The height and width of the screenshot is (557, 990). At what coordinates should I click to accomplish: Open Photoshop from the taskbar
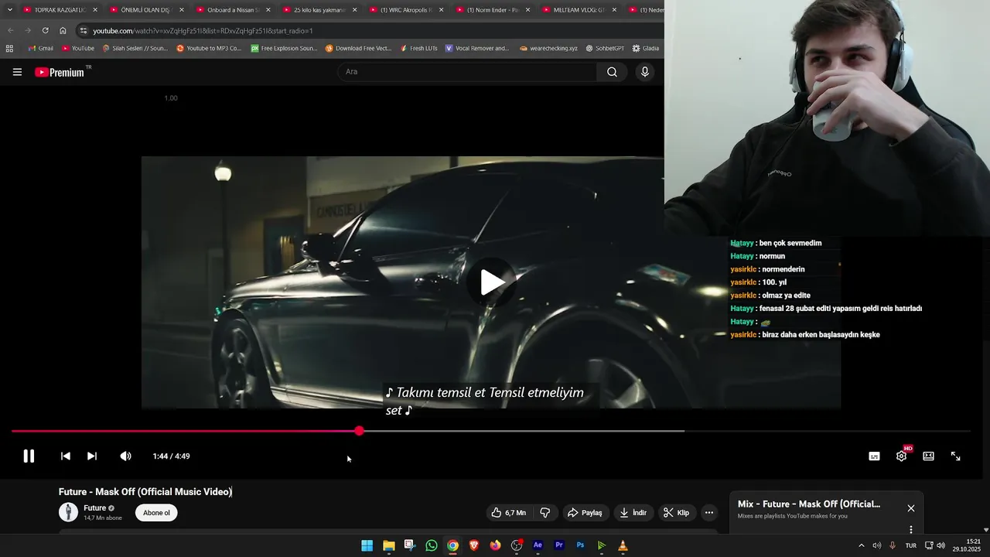click(580, 545)
